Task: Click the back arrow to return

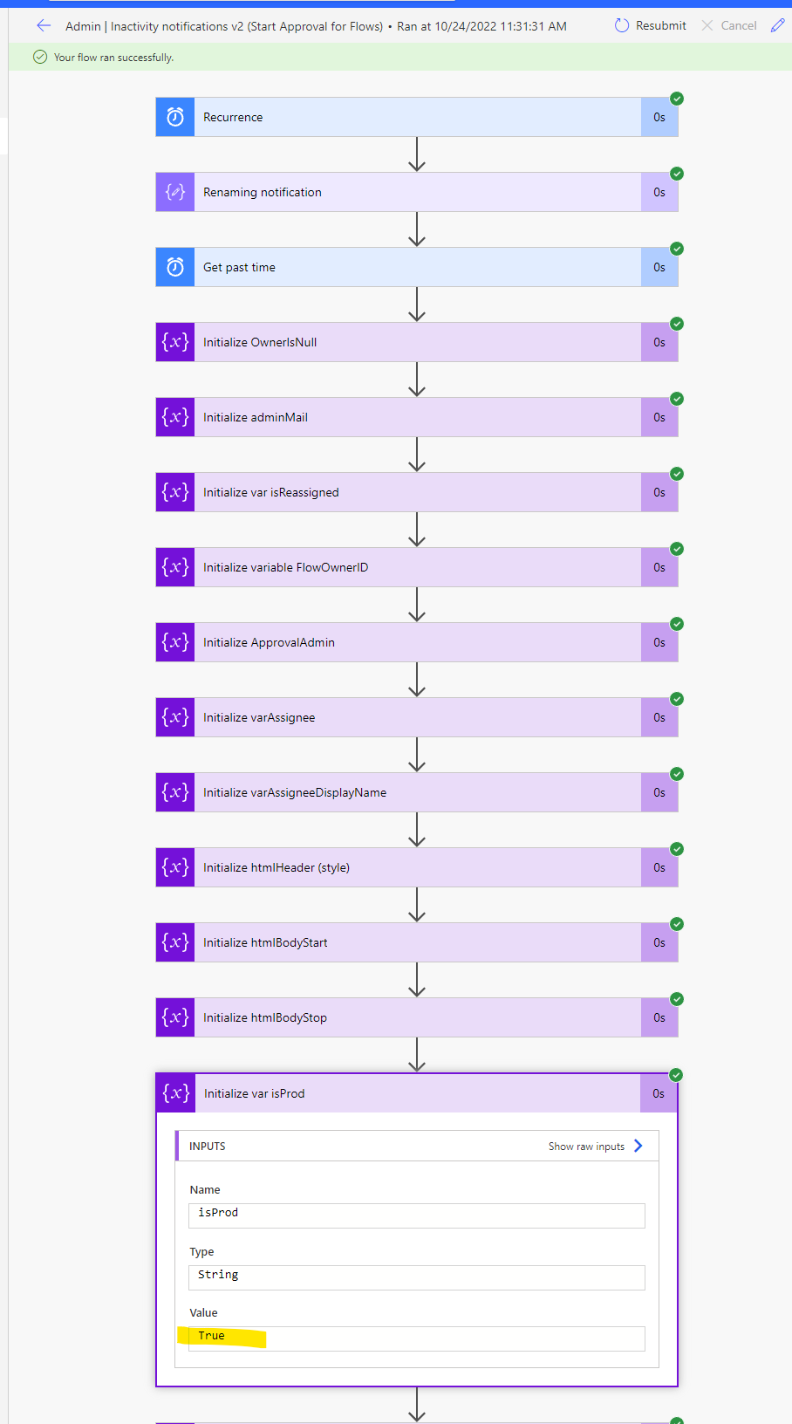Action: point(44,25)
